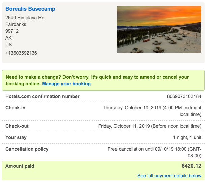Viewport: 207px width, 182px height.
Task: Click the Cancellation policy label
Action: (x=27, y=149)
